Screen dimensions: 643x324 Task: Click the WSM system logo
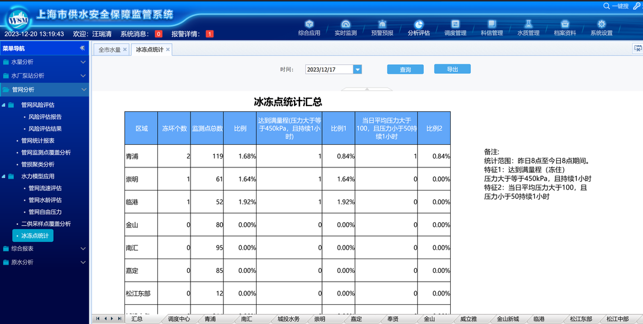point(18,20)
